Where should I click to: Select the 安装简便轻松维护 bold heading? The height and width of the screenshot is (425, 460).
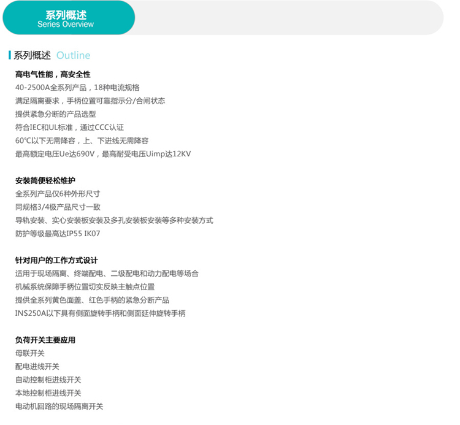[x=45, y=180]
